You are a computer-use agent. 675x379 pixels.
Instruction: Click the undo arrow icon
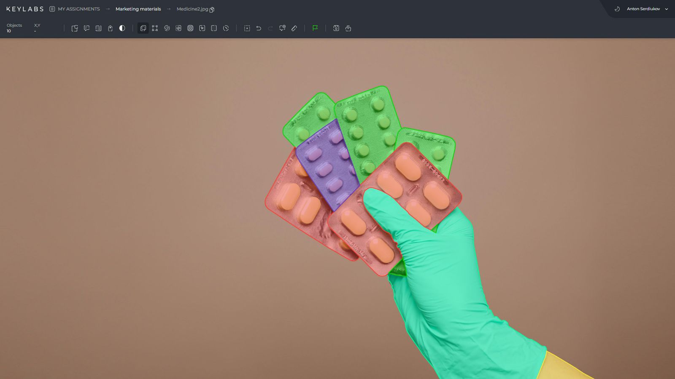(x=259, y=28)
